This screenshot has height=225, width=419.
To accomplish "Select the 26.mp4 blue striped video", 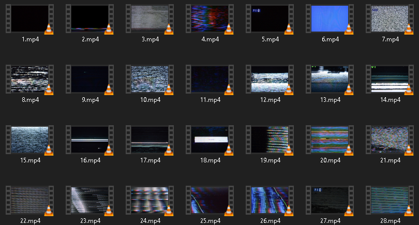I will tap(270, 200).
